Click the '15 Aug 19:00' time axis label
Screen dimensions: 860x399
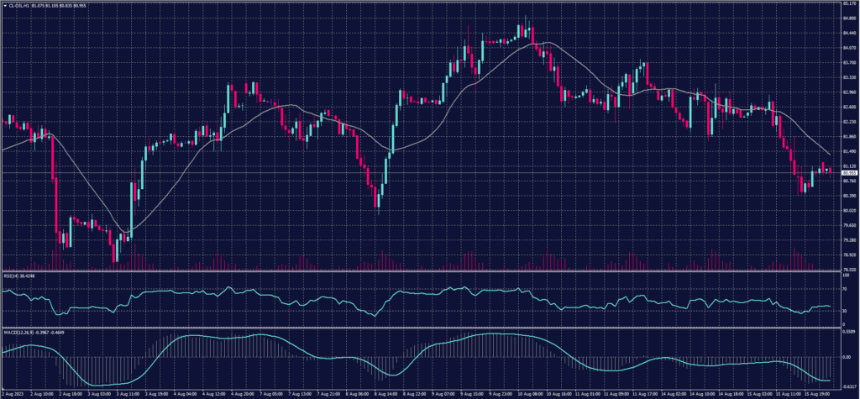click(818, 393)
